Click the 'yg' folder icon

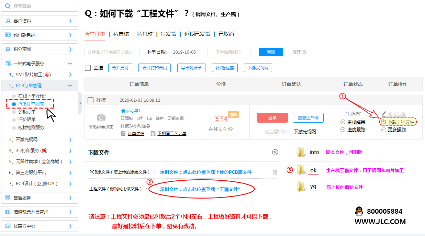tap(301, 187)
